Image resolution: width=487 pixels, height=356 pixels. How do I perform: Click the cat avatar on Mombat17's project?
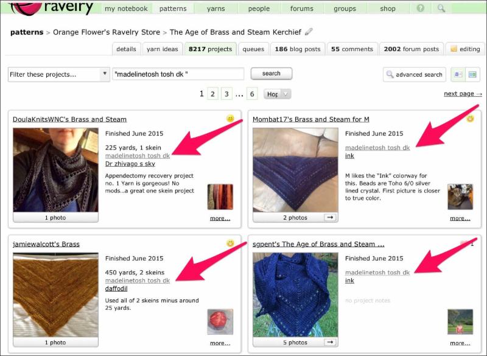[460, 197]
